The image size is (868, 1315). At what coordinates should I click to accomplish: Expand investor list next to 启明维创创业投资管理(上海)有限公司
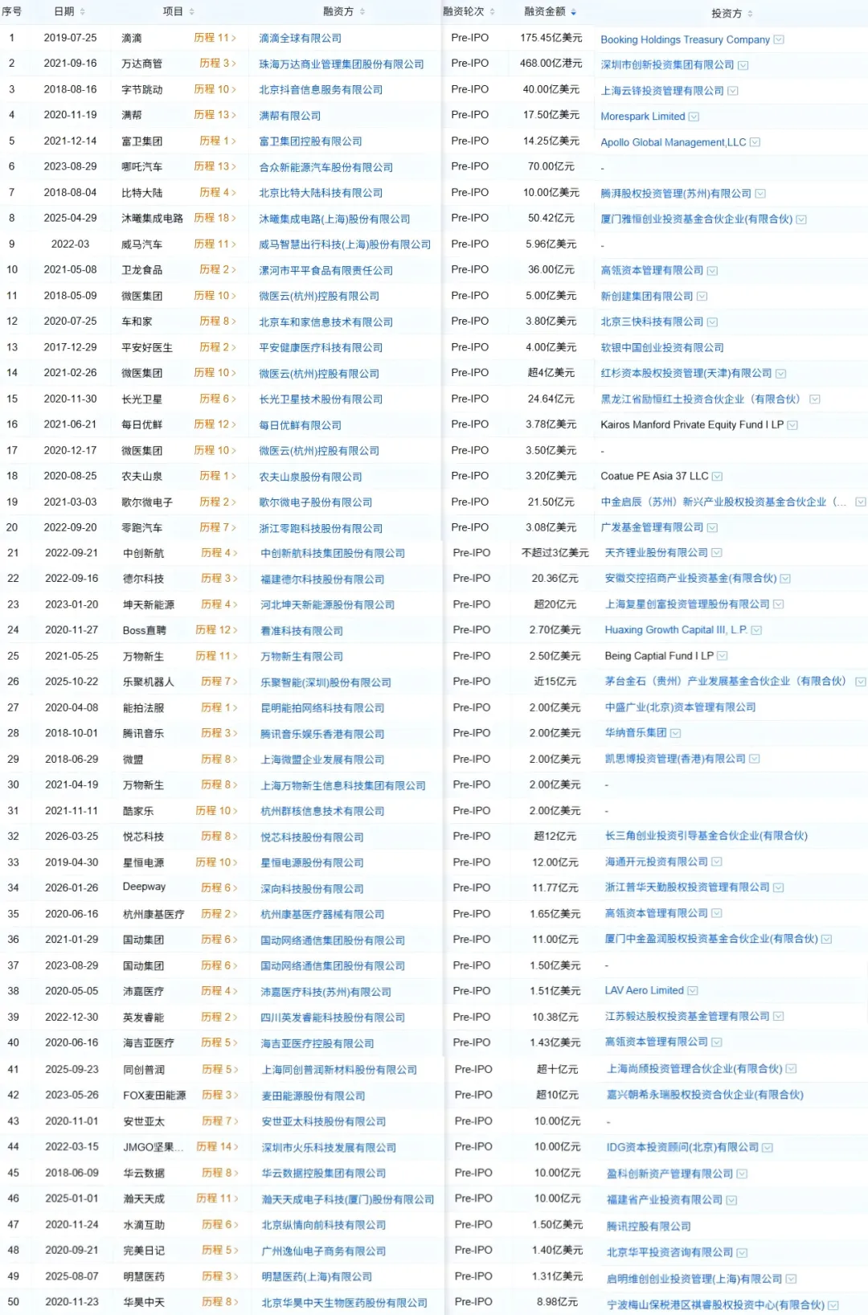(791, 1279)
